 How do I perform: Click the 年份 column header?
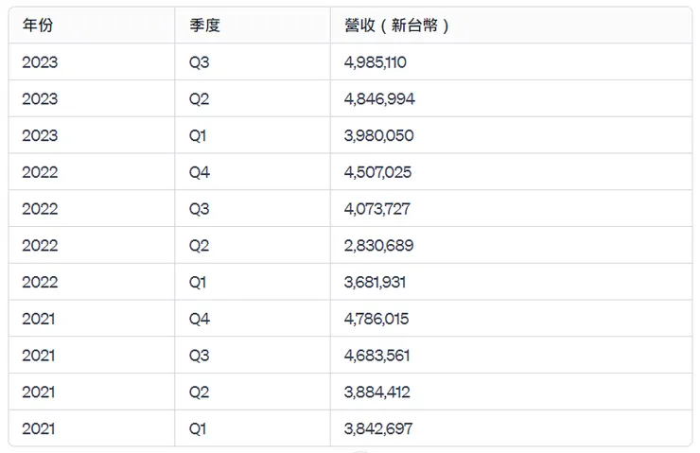(38, 26)
